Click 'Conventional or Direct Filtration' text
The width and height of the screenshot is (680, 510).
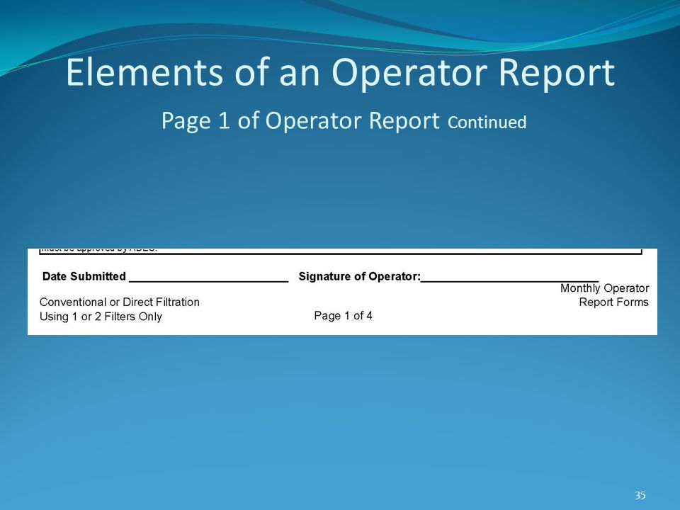point(120,302)
